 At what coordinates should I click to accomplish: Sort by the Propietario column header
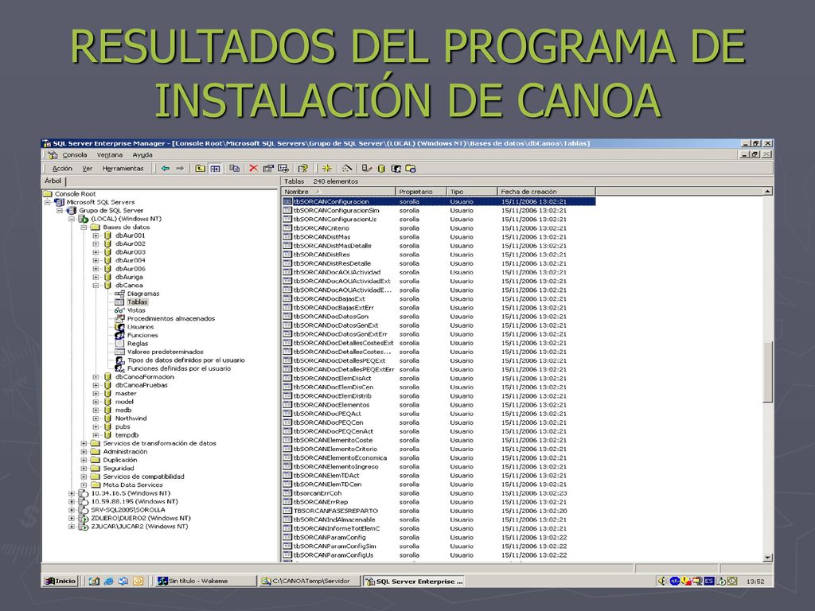[x=421, y=191]
